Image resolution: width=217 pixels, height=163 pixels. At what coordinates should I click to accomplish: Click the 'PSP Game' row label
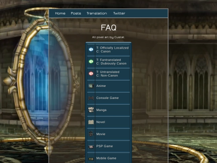coord(104,146)
